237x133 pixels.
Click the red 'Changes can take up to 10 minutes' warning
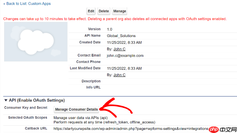(115, 19)
